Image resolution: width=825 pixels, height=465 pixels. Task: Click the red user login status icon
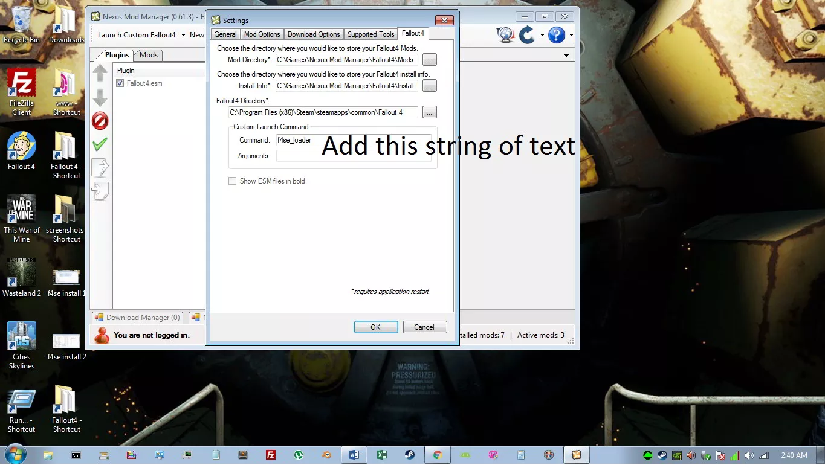point(102,335)
